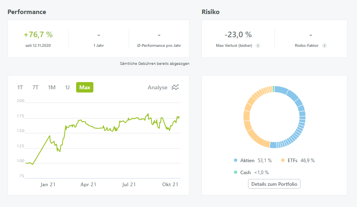Image resolution: width=357 pixels, height=207 pixels.
Task: Click the green Cash legend dot
Action: pyautogui.click(x=236, y=173)
